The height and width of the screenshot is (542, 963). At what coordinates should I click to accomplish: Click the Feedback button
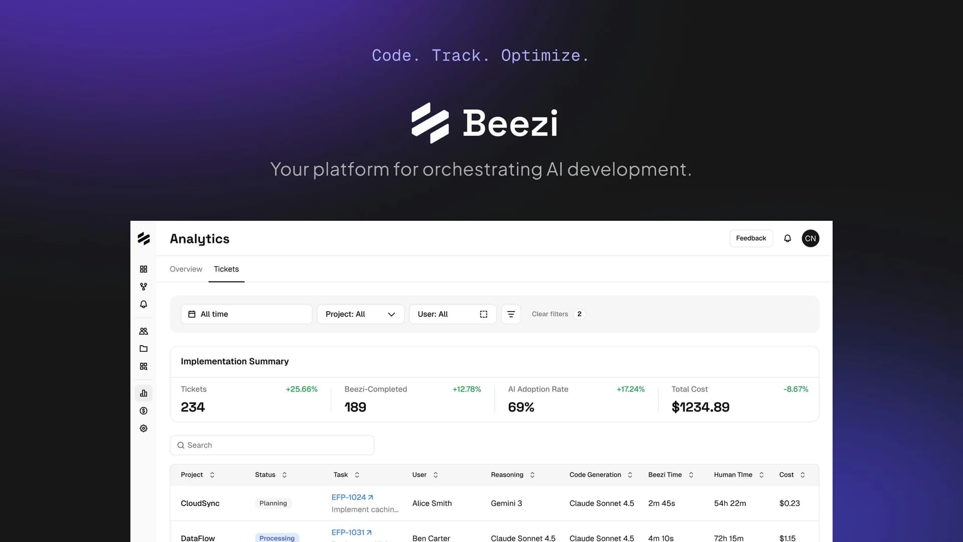751,238
